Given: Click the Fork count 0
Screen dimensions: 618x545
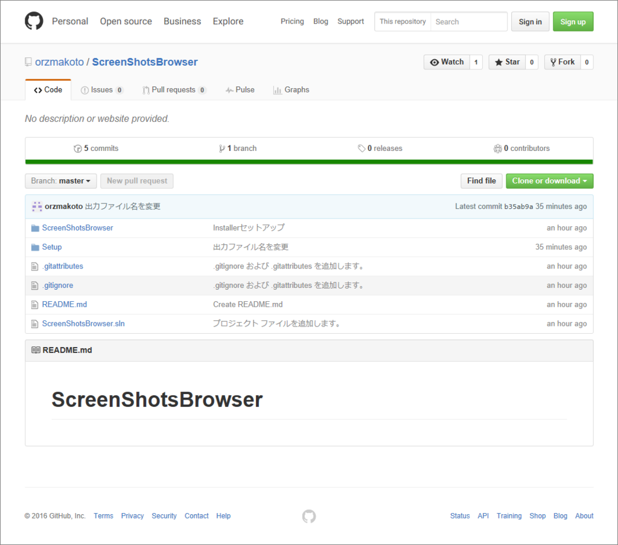Looking at the screenshot, I should tap(587, 62).
